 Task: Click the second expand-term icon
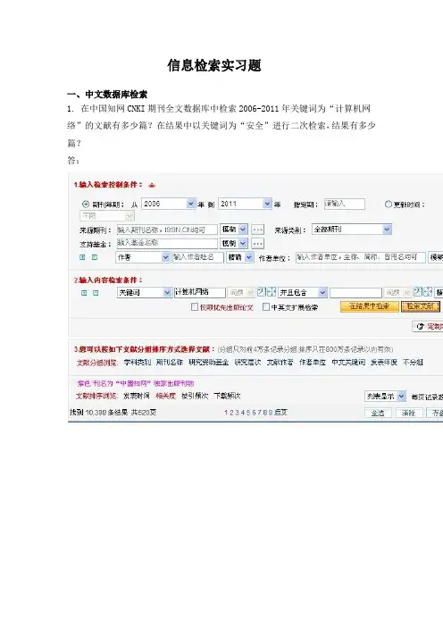click(x=428, y=292)
